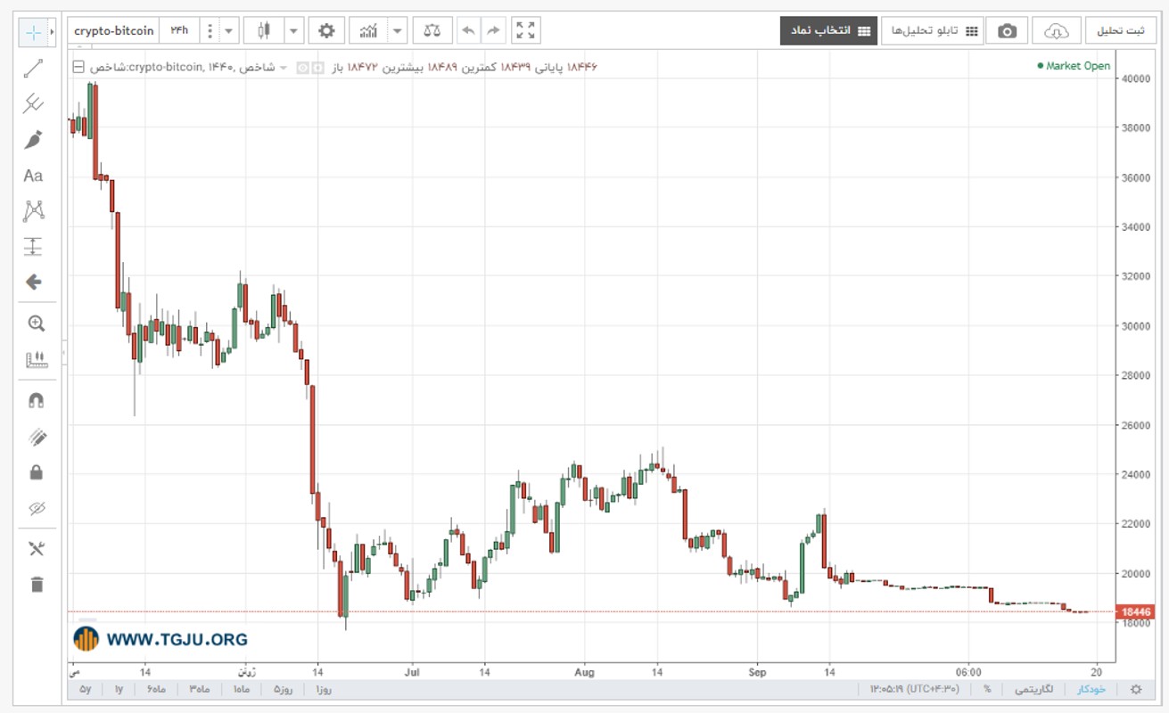Take a chart snapshot with the camera icon
This screenshot has width=1169, height=713.
point(1007,31)
